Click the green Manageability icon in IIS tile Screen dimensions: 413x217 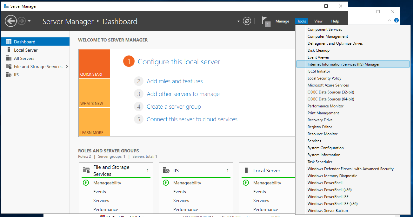click(166, 183)
